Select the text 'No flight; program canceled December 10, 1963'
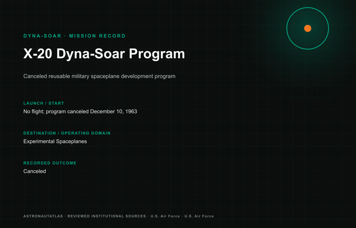The width and height of the screenshot is (356, 228). click(80, 111)
